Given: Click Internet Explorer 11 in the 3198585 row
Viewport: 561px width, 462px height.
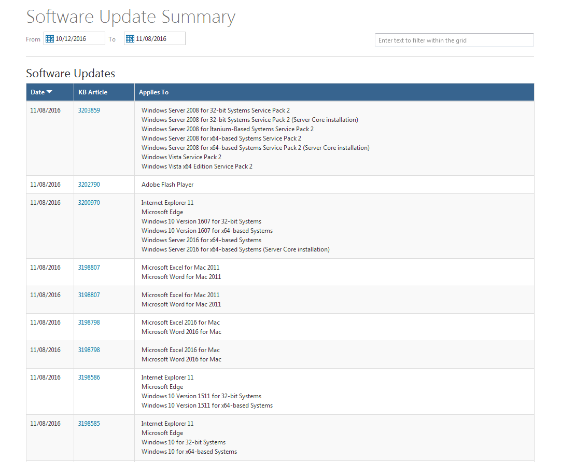Looking at the screenshot, I should [x=167, y=423].
